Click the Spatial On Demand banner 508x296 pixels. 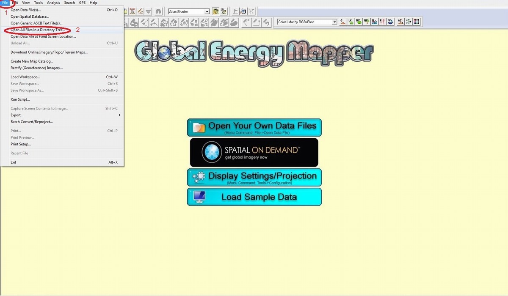click(x=254, y=152)
